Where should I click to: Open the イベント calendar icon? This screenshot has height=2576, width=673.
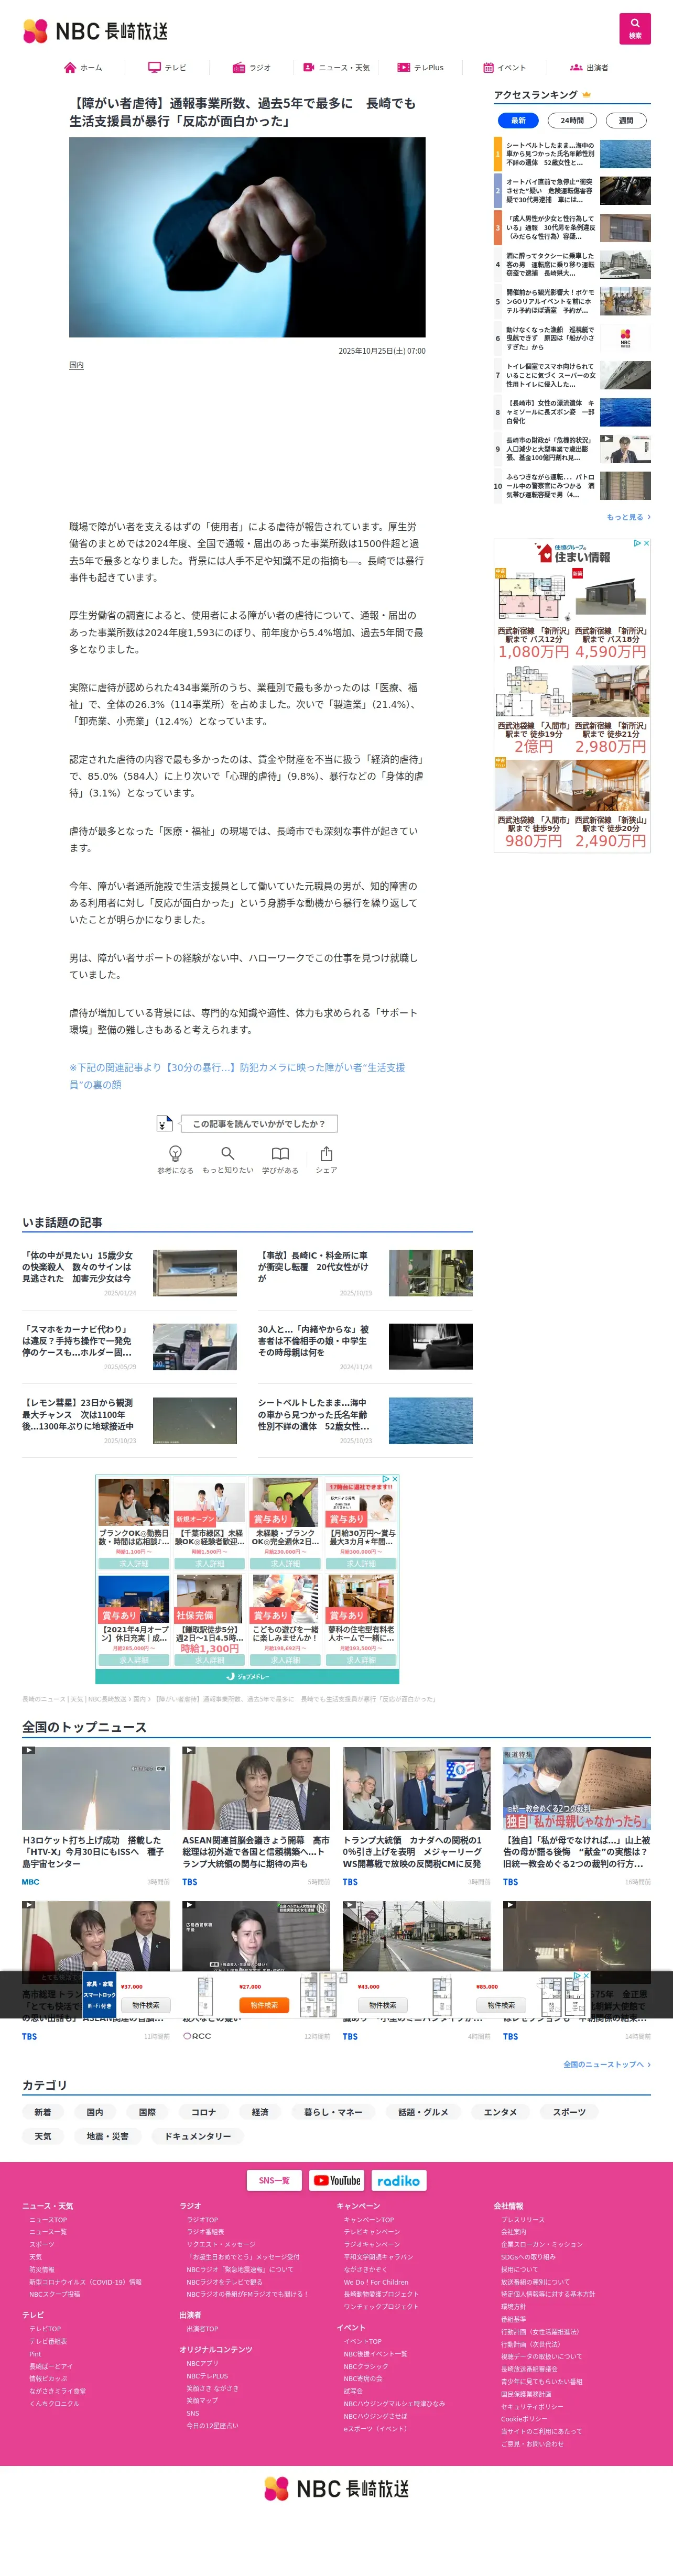point(488,68)
